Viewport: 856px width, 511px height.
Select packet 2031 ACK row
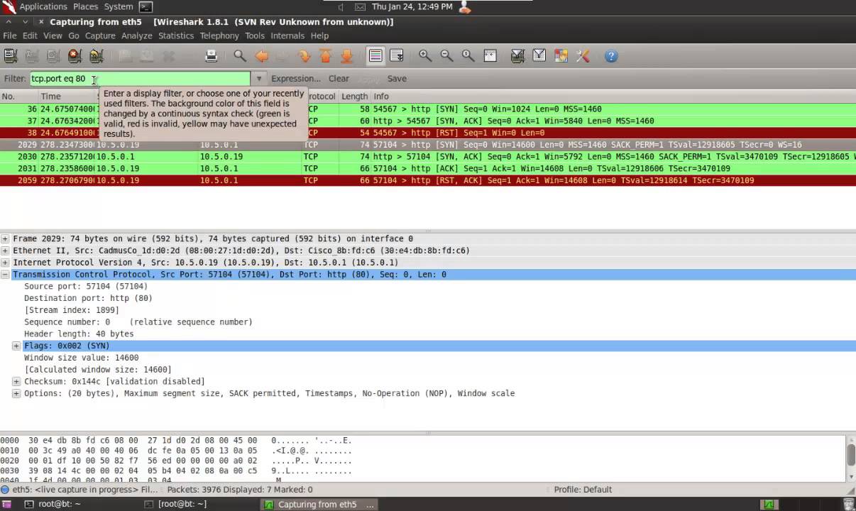click(428, 168)
